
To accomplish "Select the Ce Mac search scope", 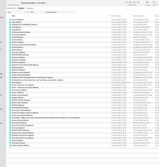I will [x=21, y=8].
